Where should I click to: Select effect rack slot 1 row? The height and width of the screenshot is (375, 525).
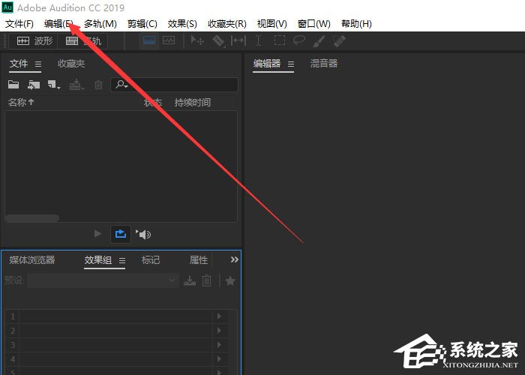tap(116, 316)
